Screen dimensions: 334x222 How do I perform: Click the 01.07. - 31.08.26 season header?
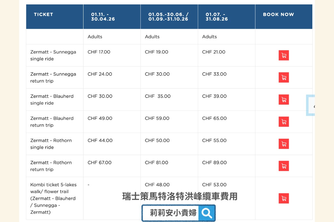tap(217, 17)
